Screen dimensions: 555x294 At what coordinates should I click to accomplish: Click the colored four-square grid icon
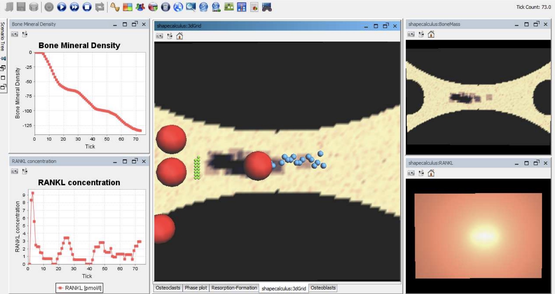128,7
